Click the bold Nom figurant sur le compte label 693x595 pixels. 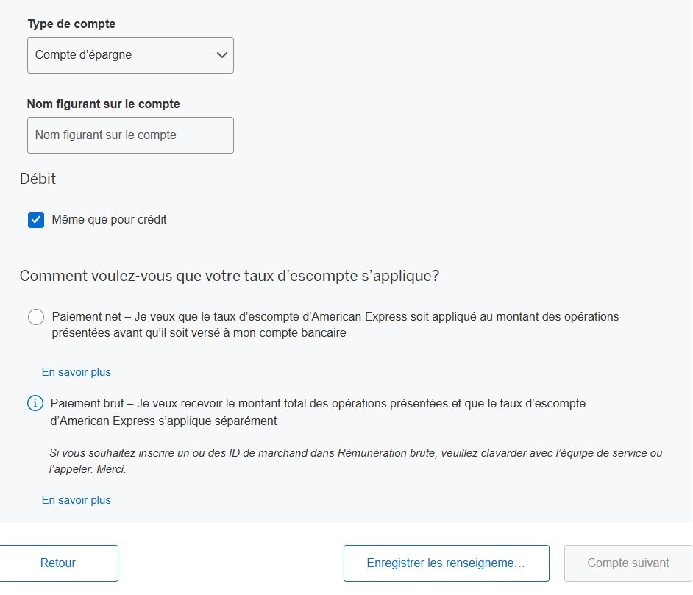tap(104, 104)
